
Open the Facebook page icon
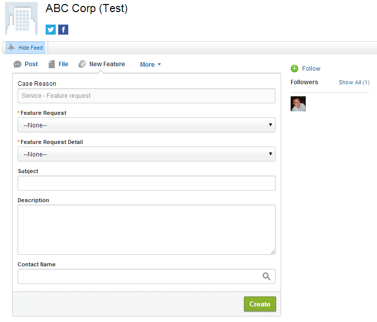point(63,30)
